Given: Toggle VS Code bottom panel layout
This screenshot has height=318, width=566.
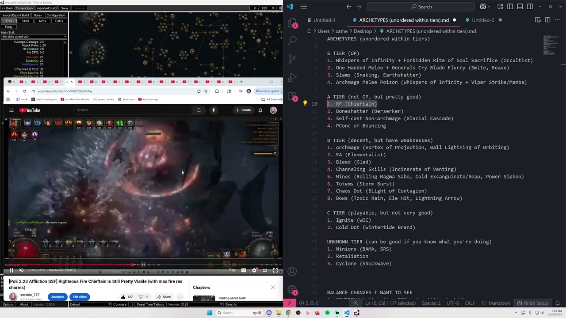Looking at the screenshot, I should tap(520, 7).
